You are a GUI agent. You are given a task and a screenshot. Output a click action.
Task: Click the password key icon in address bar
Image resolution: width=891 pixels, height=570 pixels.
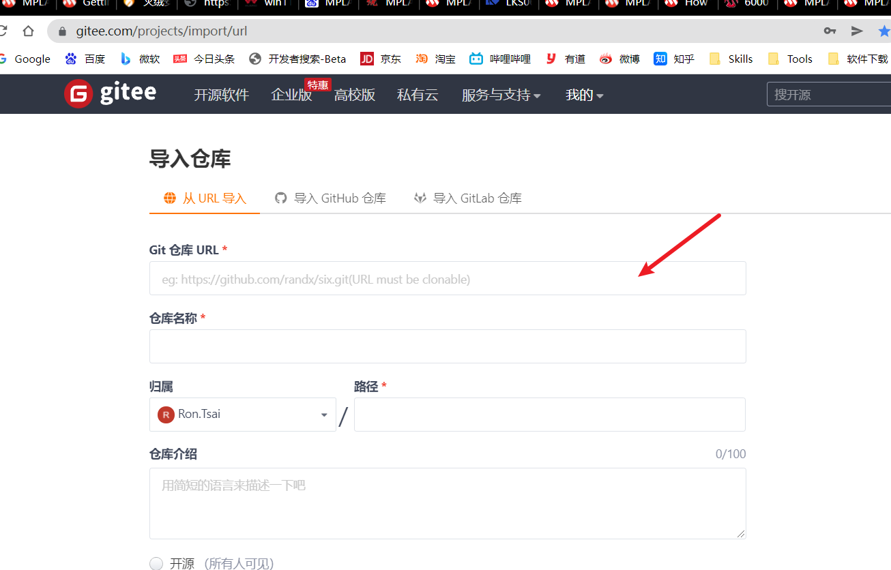[830, 31]
